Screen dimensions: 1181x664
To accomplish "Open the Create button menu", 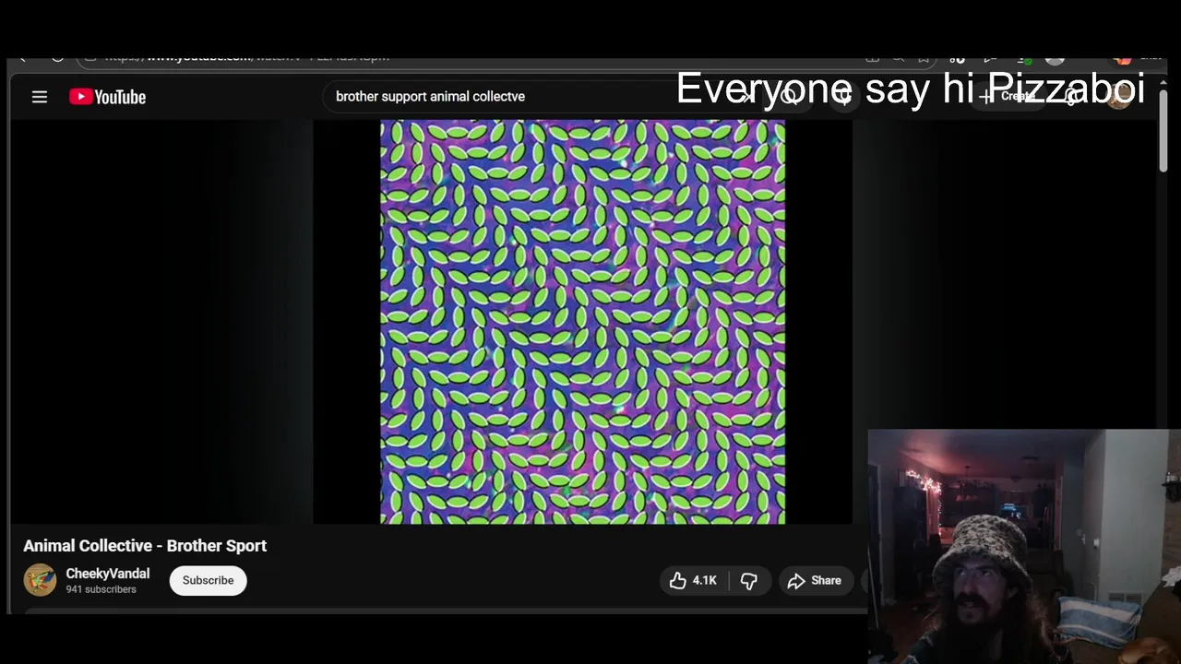I will click(x=1009, y=96).
